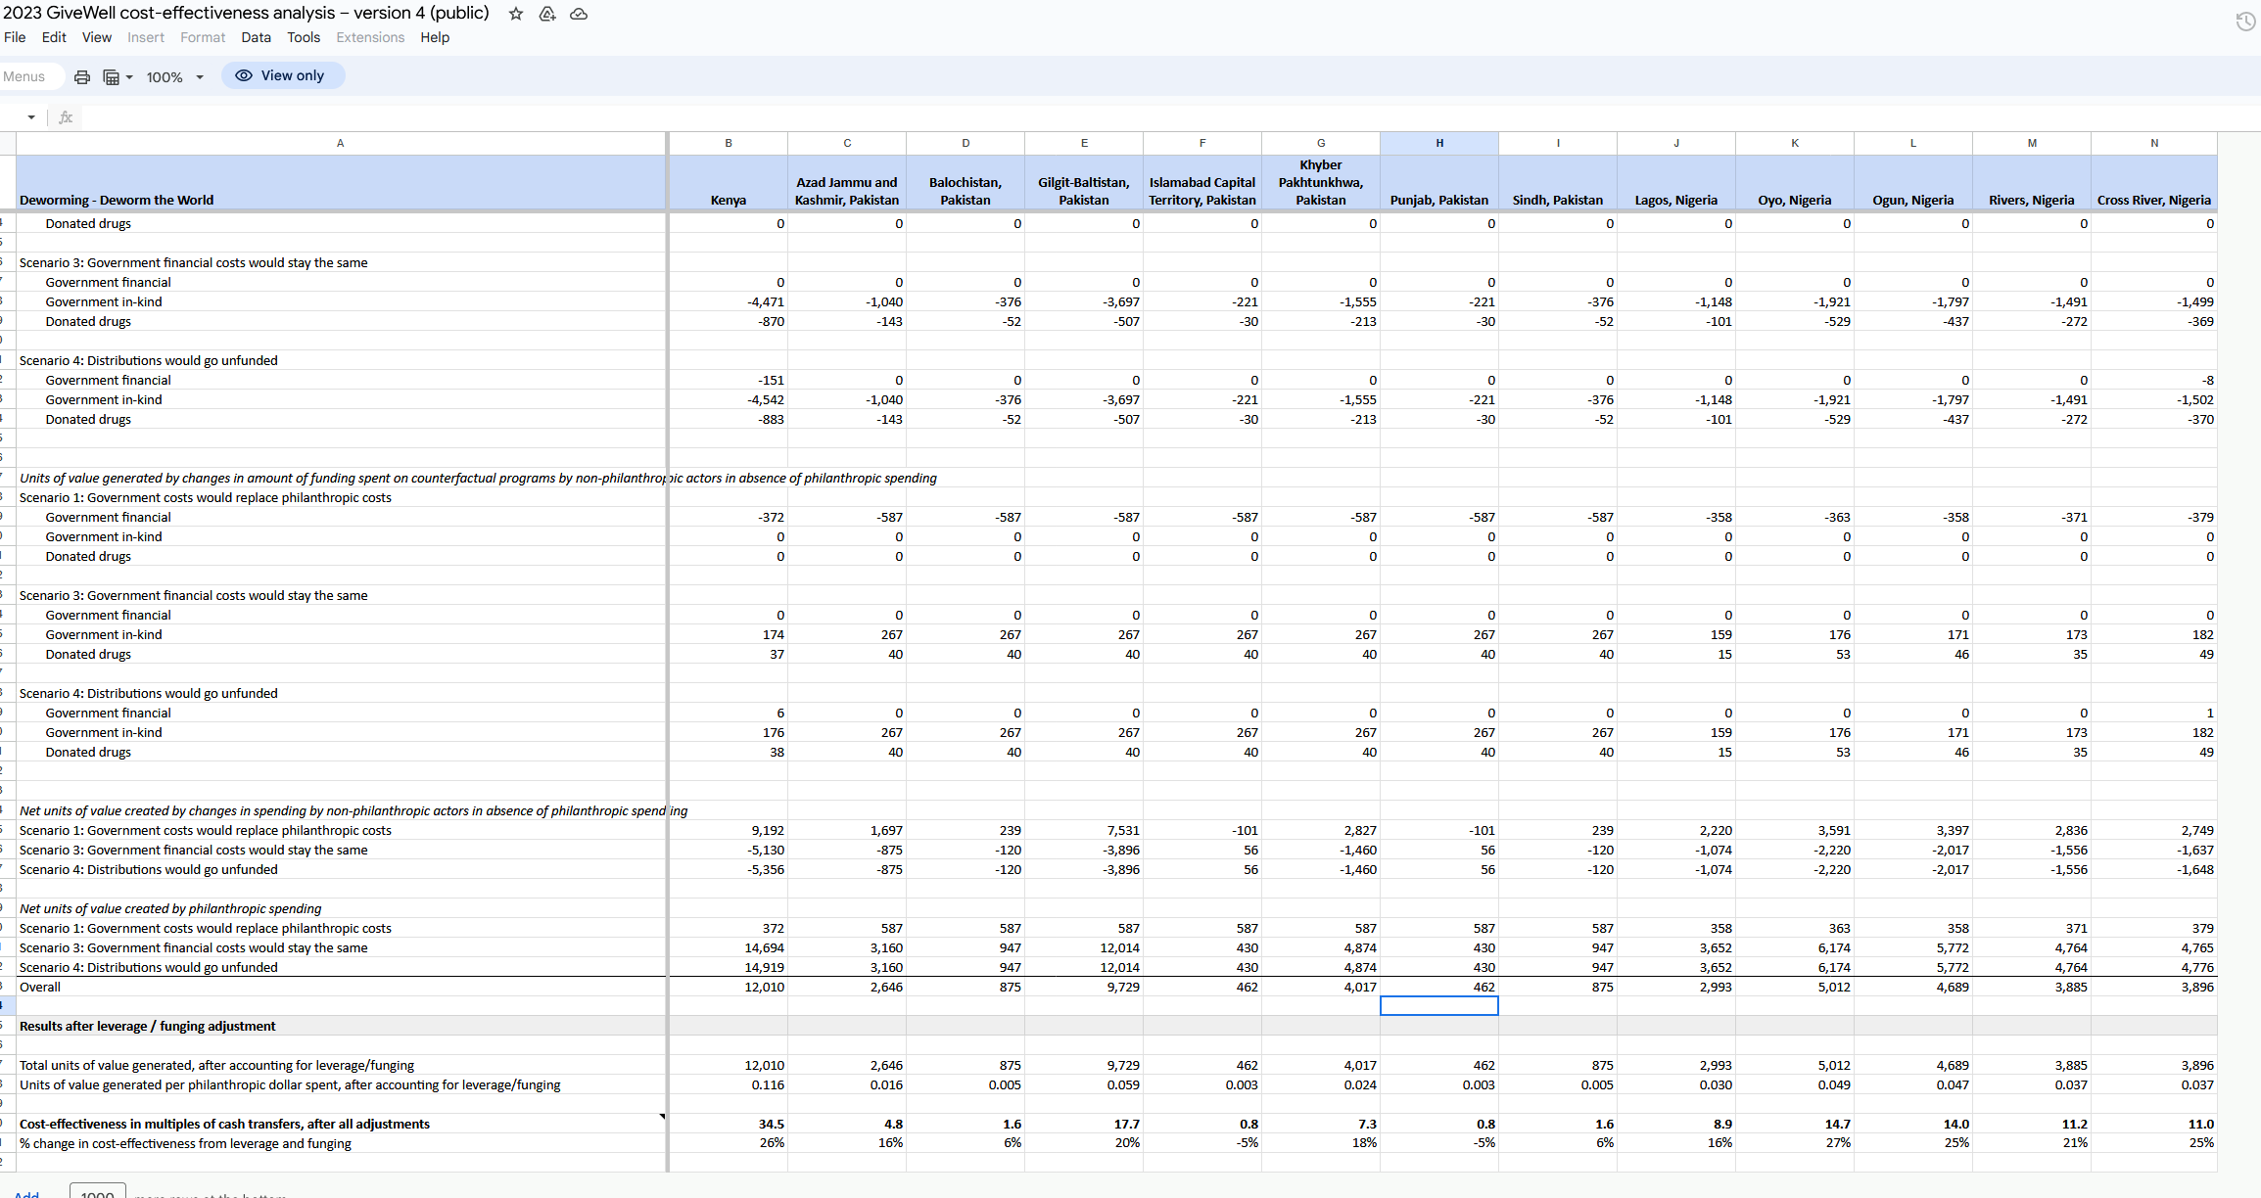
Task: Open the Help menu
Action: (435, 37)
